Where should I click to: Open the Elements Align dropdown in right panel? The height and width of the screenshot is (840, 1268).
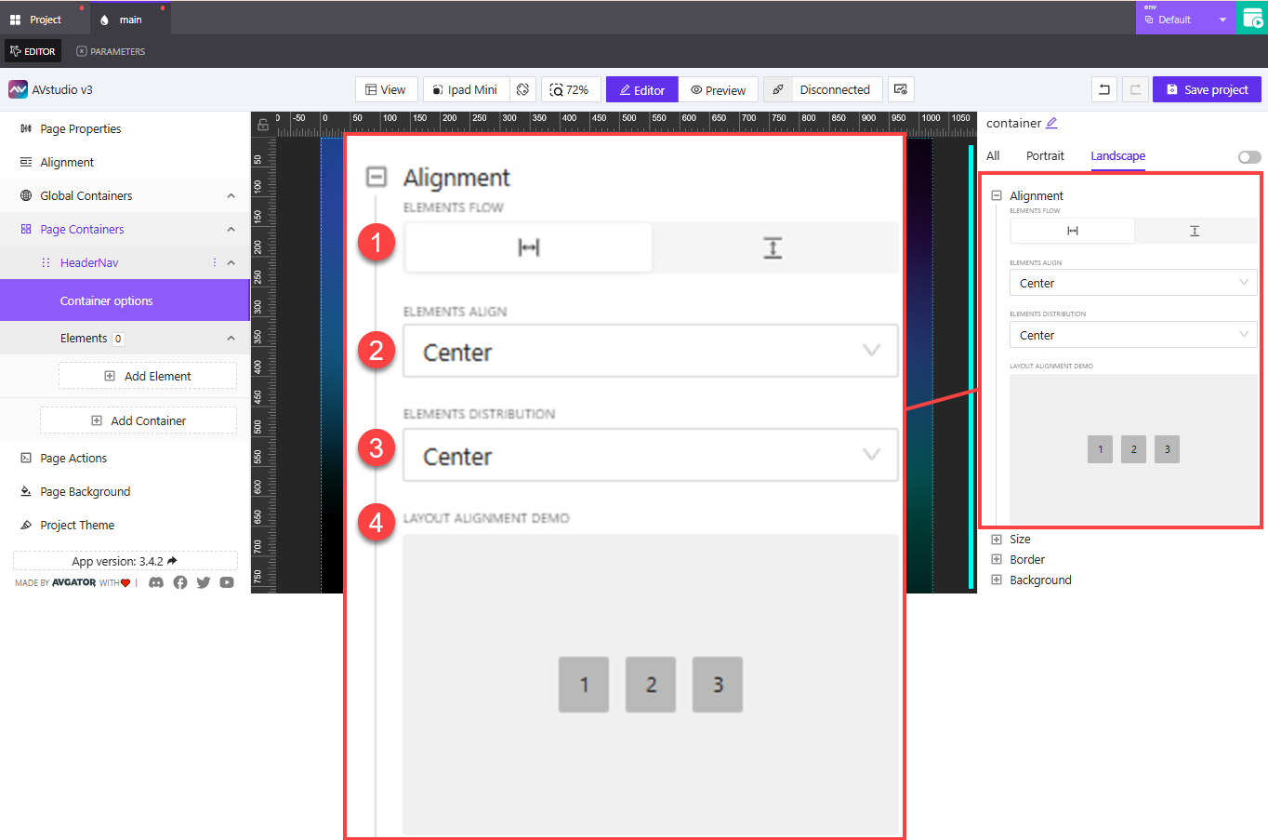pyautogui.click(x=1132, y=283)
